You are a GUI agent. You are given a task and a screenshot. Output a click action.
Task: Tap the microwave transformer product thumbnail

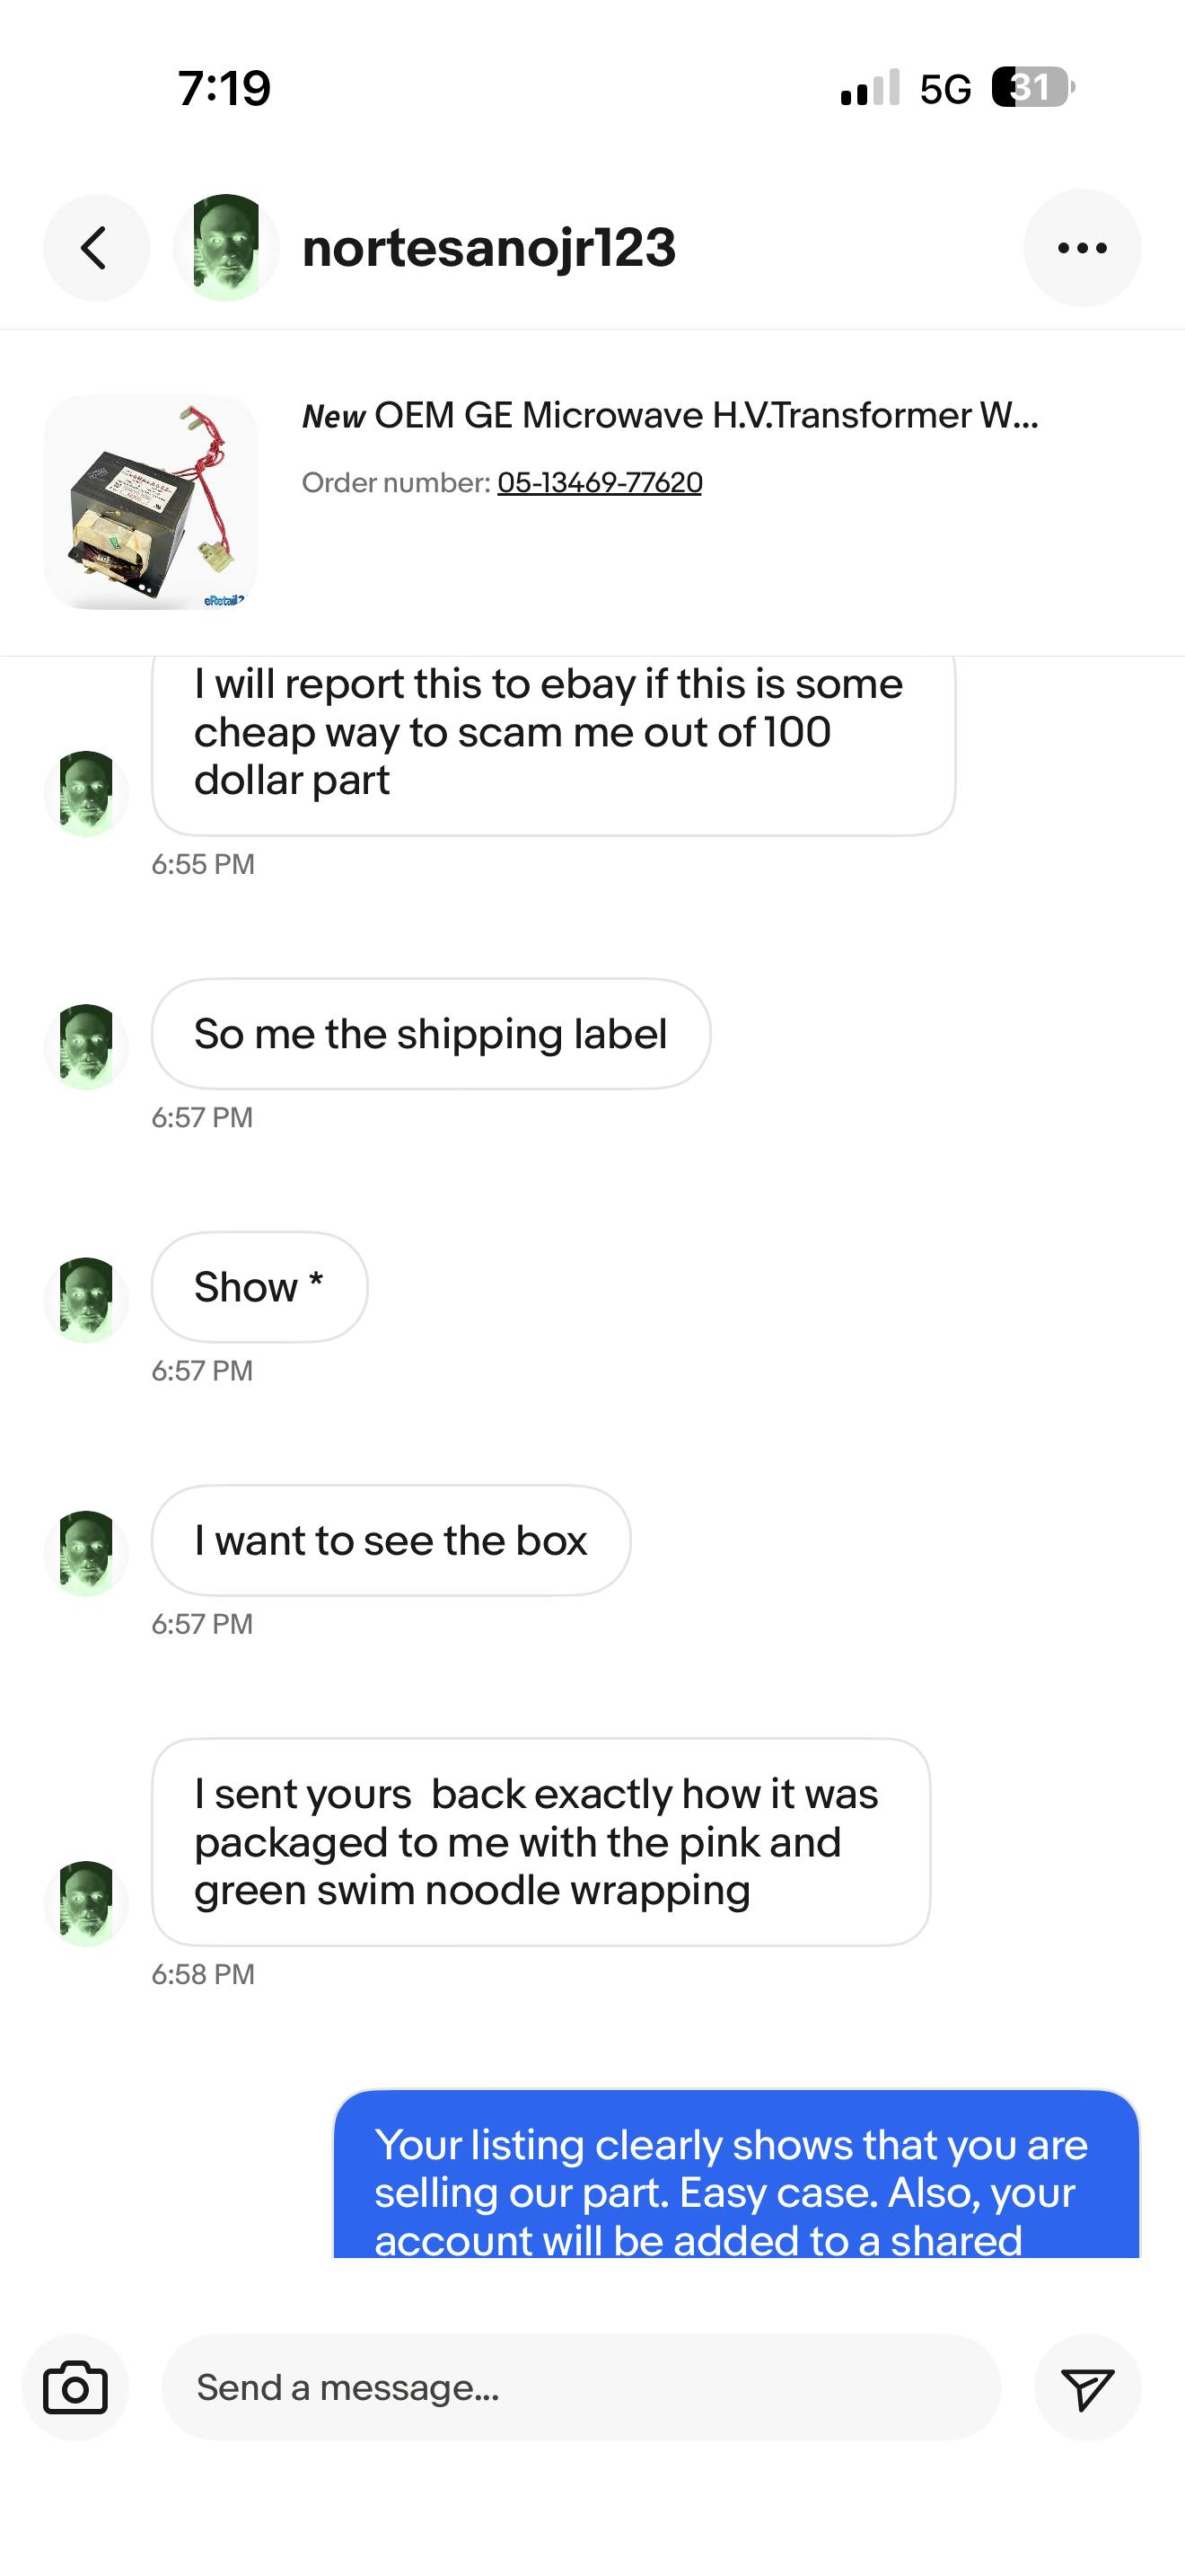151,502
